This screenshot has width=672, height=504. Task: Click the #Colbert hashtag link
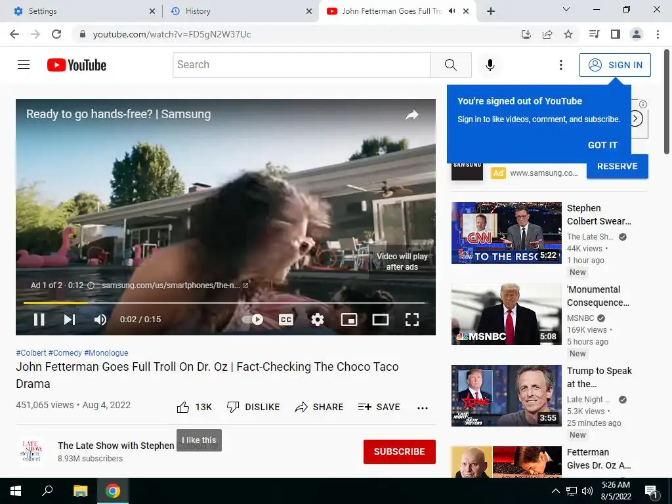tap(31, 352)
